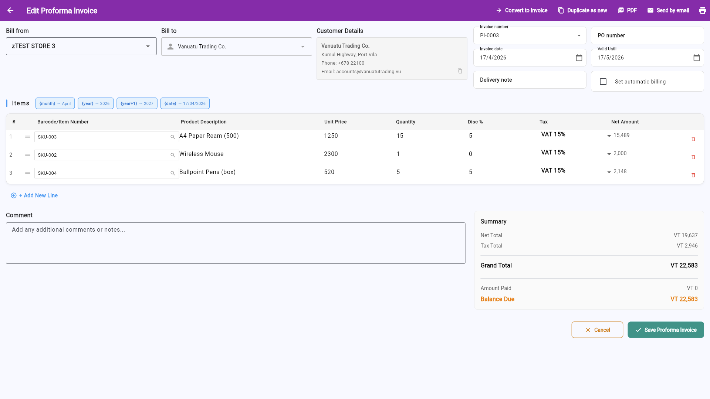This screenshot has width=710, height=399.
Task: Click net amount 2,148
Action: 620,171
